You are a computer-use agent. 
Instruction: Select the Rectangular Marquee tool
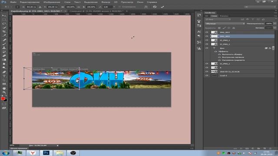click(4, 20)
